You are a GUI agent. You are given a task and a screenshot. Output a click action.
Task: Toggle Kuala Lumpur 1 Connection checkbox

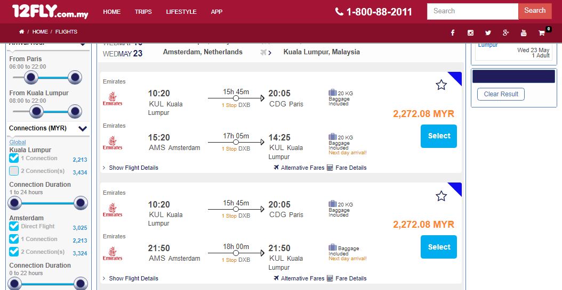14,158
